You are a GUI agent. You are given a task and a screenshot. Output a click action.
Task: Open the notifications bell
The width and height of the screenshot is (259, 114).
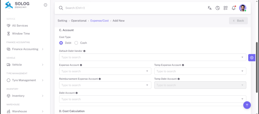click(x=233, y=8)
